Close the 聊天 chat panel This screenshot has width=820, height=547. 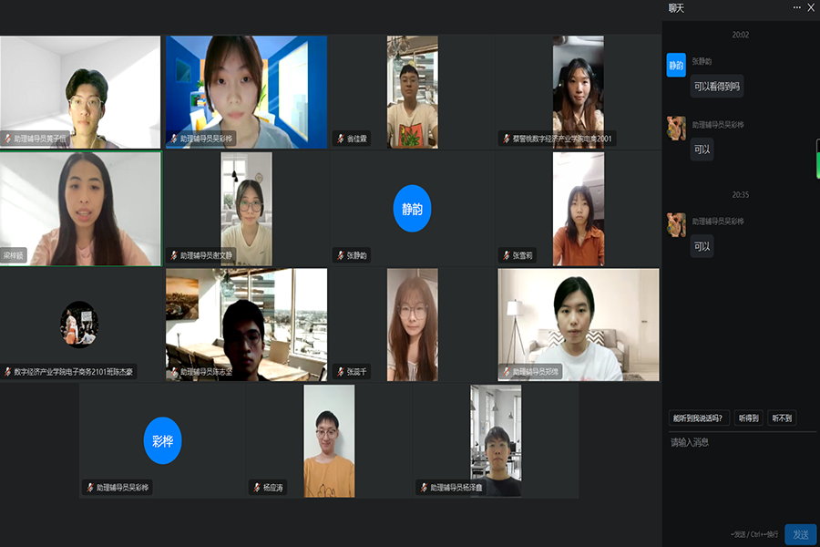click(x=811, y=7)
